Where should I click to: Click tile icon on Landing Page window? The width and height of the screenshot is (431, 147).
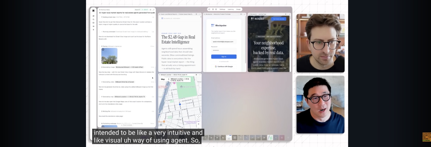click(286, 14)
